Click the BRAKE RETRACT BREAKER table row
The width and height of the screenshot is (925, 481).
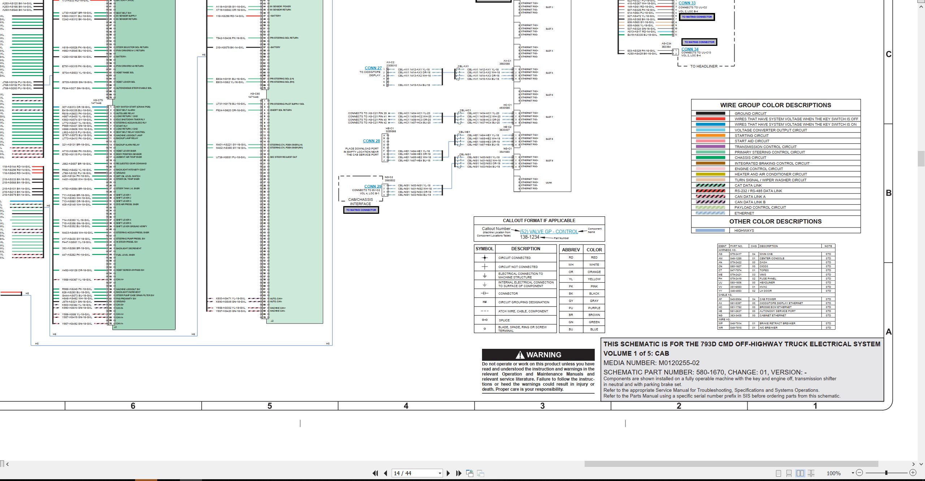(x=776, y=324)
